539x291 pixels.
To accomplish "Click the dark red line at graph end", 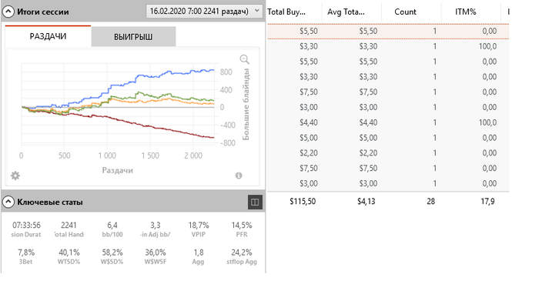I will coord(212,138).
